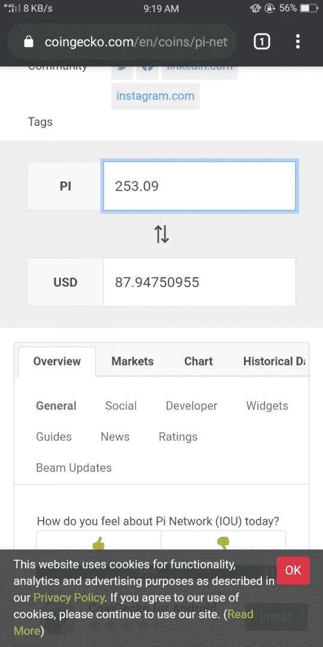The image size is (323, 647).
Task: Open the Privacy Policy link
Action: (69, 597)
